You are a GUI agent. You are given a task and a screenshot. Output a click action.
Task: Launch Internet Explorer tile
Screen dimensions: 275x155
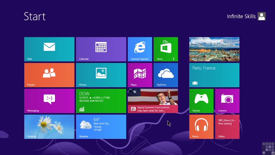click(x=140, y=49)
